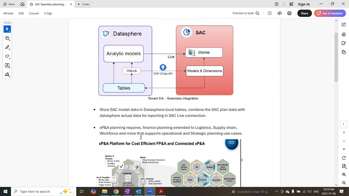Click the scrollbar up arrow

coord(336,21)
